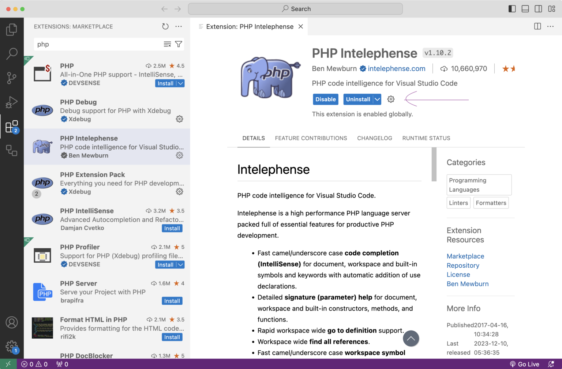
Task: Open settings gear for PHP Debug extension
Action: [x=179, y=119]
